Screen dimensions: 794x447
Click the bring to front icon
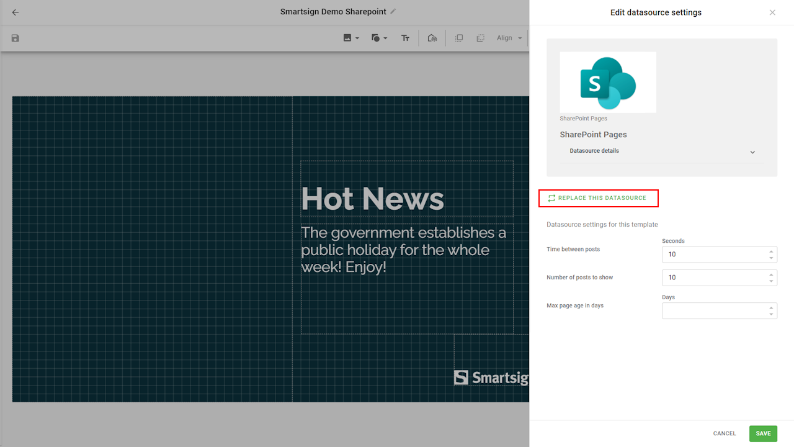pyautogui.click(x=459, y=38)
